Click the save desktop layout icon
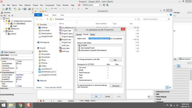The height and width of the screenshot is (108, 192). 104,5
